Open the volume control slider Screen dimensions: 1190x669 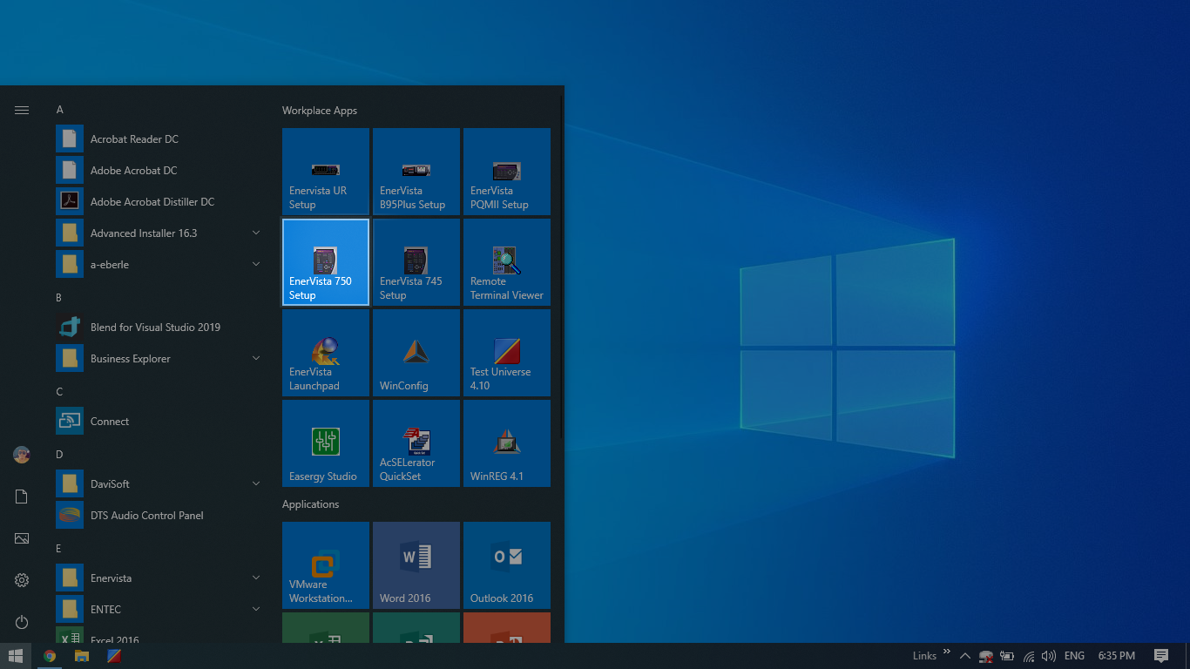pyautogui.click(x=1049, y=656)
